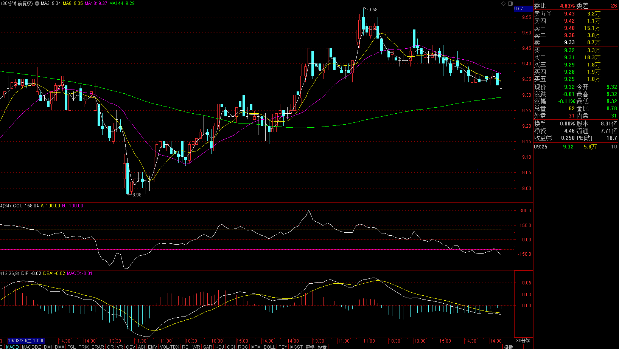
Task: Click the MA8: 9.35 indicator value
Action: click(73, 3)
